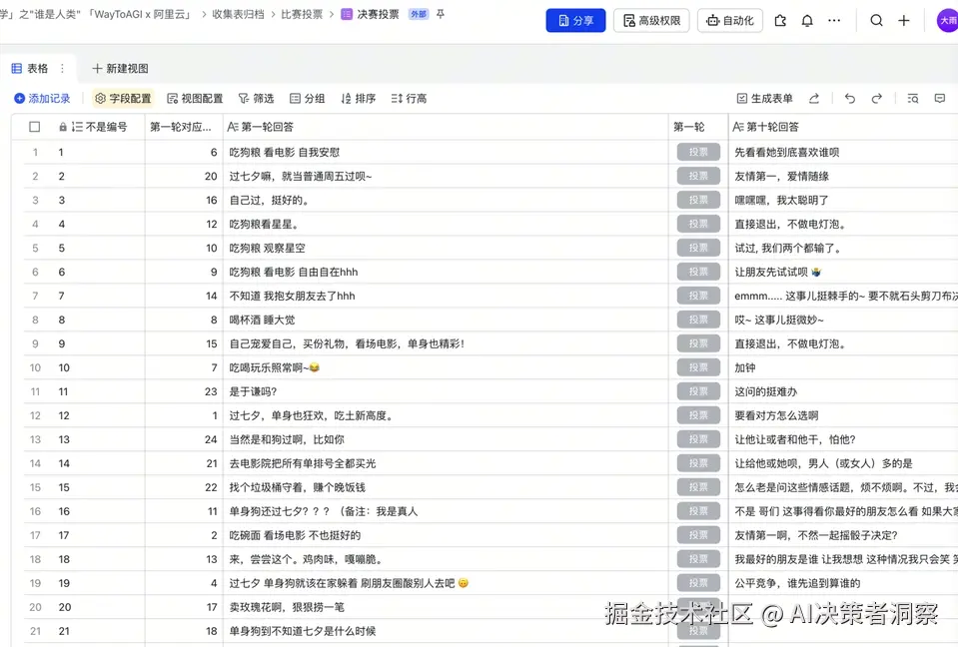This screenshot has height=647, width=958.
Task: Open the 分组 grouping tool
Action: (x=307, y=98)
